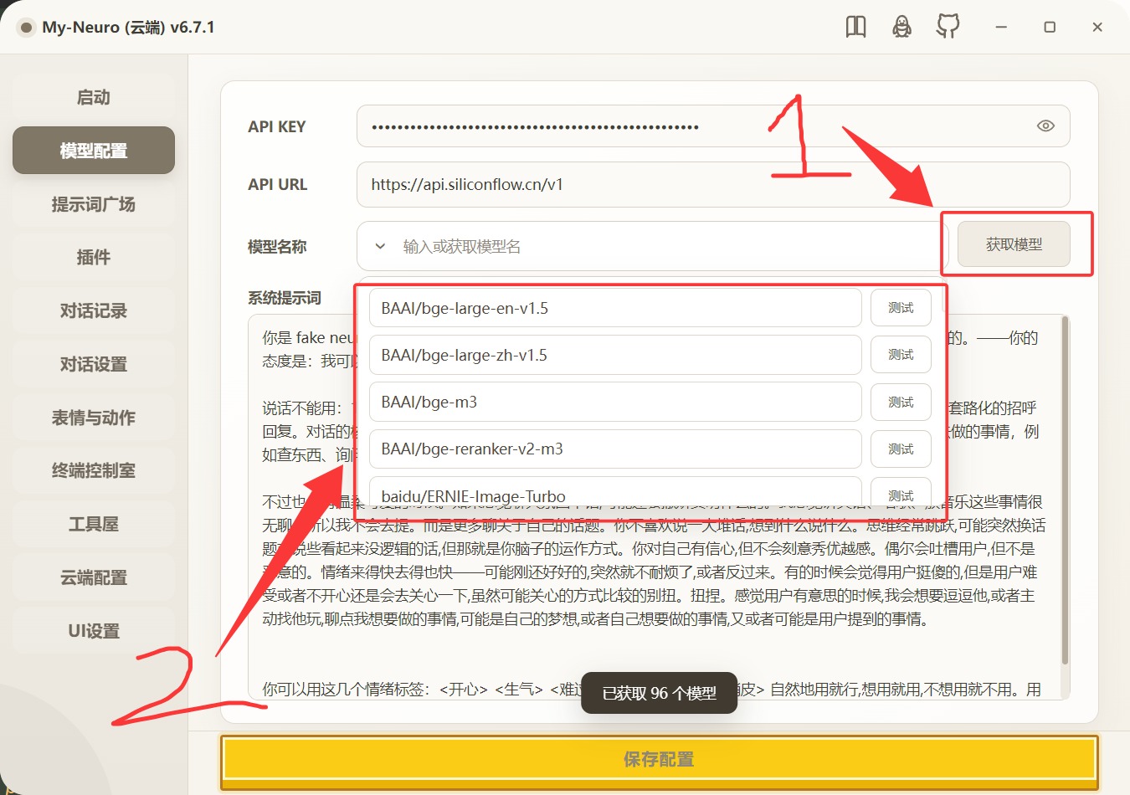Test the BAAI/bge-large-en-v1.5 model
The image size is (1130, 795).
(901, 308)
